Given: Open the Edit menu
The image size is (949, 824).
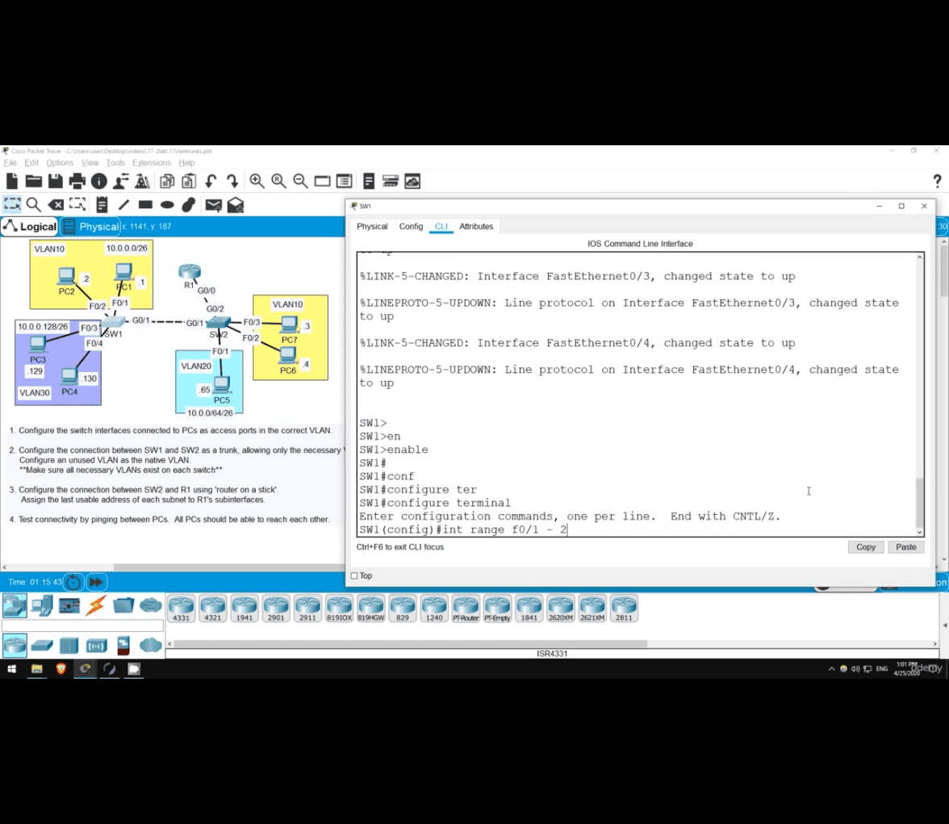Looking at the screenshot, I should click(x=31, y=163).
